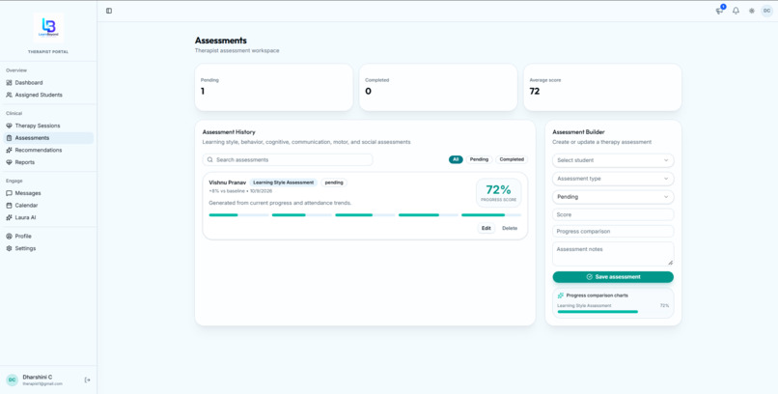Open the Reports section

point(48,162)
